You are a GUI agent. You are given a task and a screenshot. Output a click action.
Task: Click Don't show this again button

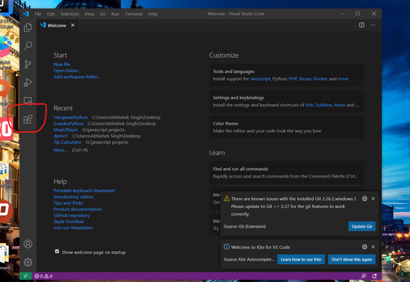click(x=352, y=259)
